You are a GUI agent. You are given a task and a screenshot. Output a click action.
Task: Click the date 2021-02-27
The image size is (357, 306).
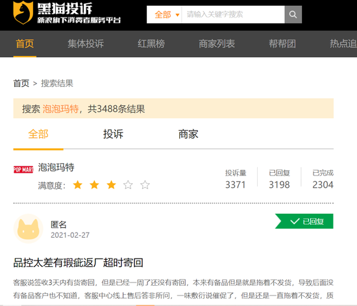click(70, 235)
